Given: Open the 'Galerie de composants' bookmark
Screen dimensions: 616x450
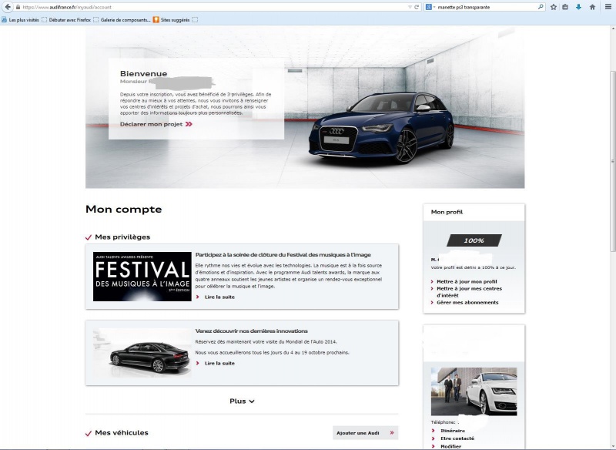Looking at the screenshot, I should click(122, 20).
